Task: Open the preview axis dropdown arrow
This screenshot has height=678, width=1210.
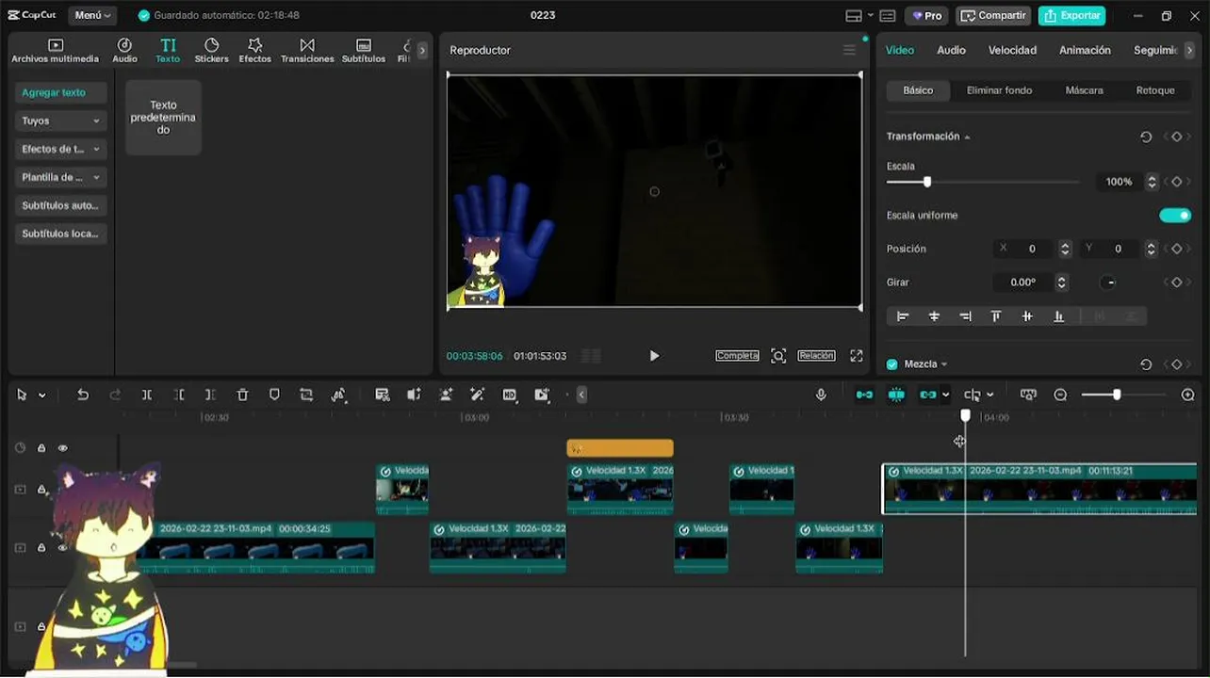Action: pyautogui.click(x=990, y=395)
